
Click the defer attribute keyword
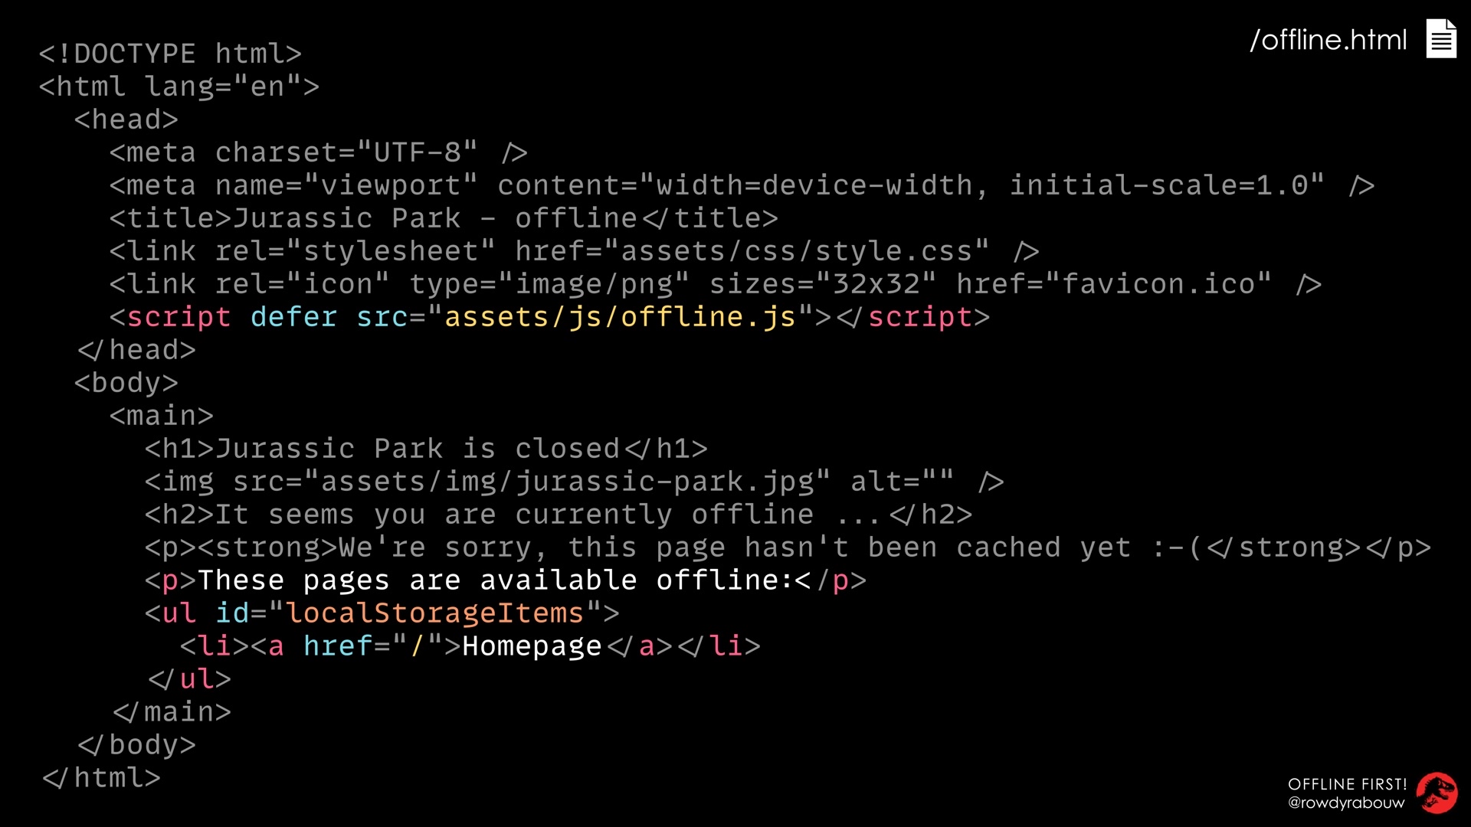point(294,317)
